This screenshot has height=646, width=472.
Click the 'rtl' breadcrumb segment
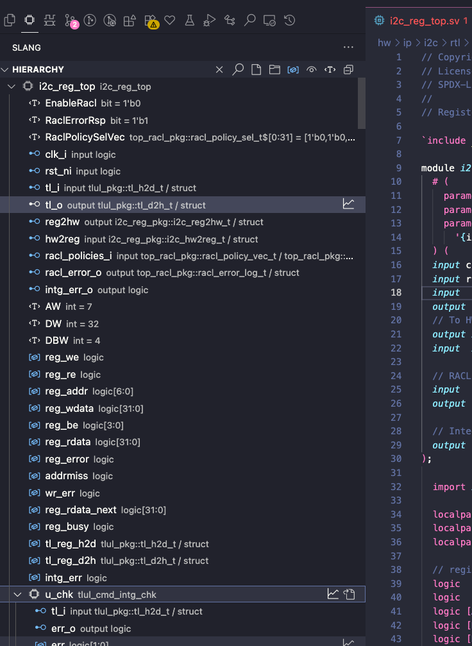point(455,43)
